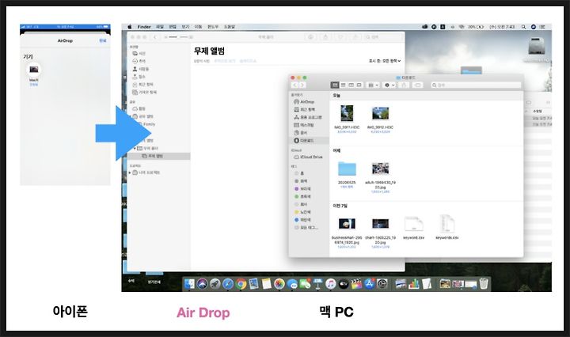Focus the Finder window search field

pyautogui.click(x=476, y=85)
